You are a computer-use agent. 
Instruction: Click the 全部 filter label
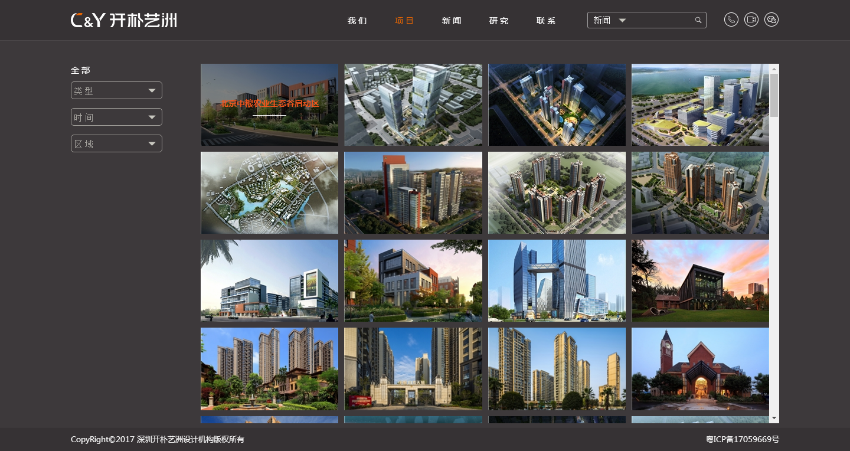(81, 70)
